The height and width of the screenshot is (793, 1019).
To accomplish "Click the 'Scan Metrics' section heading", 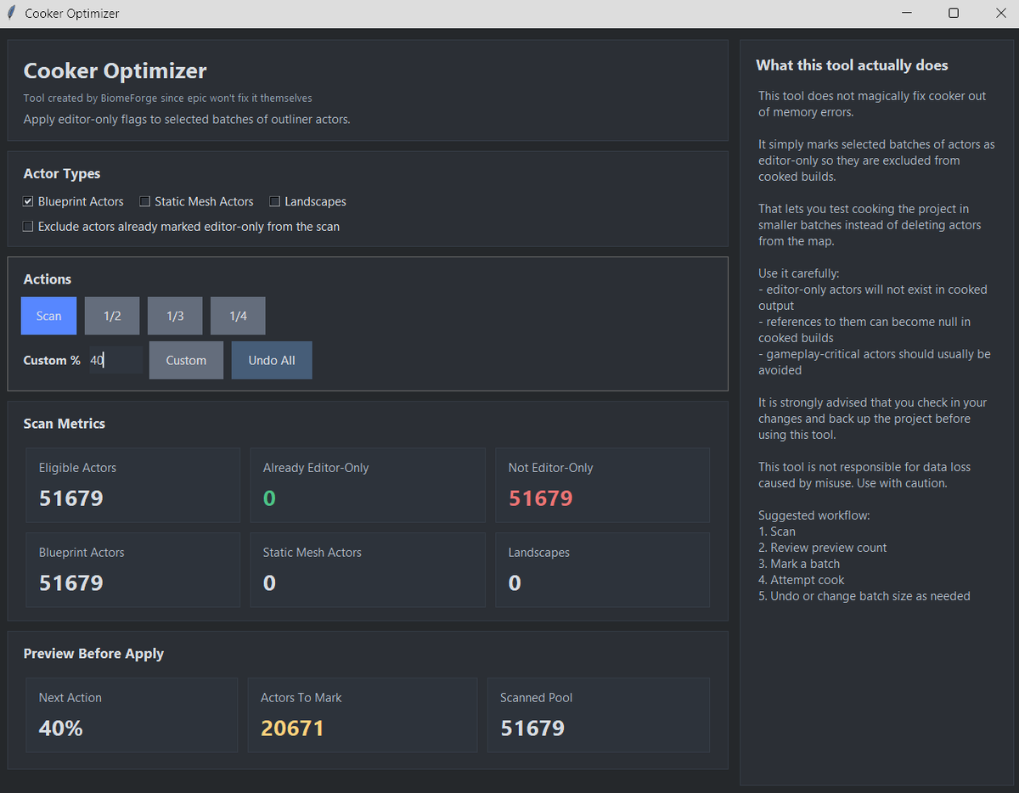I will pos(65,424).
